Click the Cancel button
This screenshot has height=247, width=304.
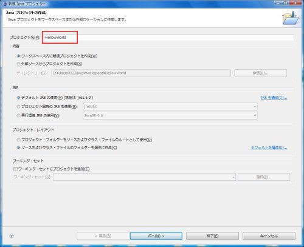coord(269,236)
